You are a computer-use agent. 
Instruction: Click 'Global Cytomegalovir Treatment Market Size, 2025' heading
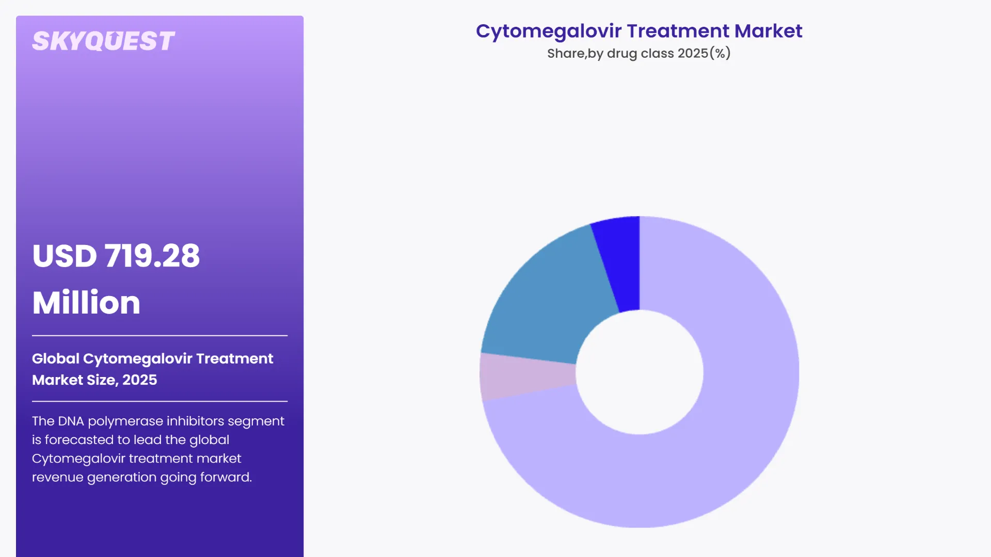[152, 369]
